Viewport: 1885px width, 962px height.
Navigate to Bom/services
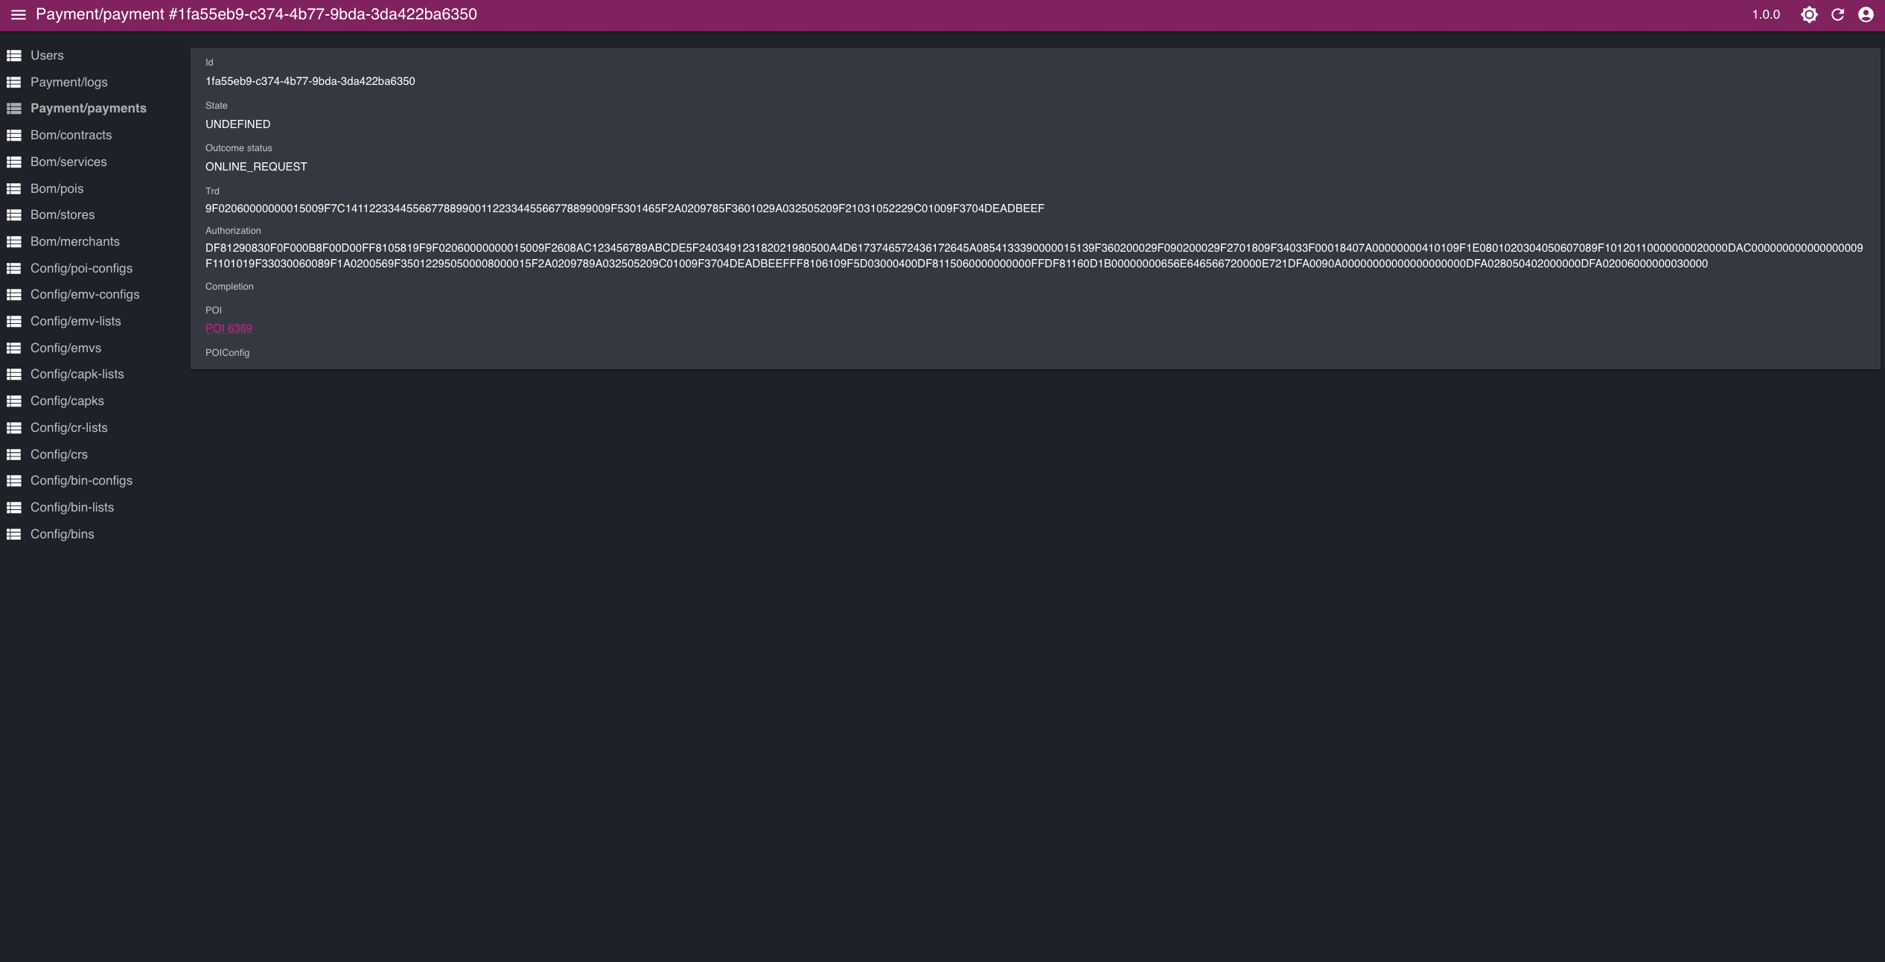coord(68,162)
